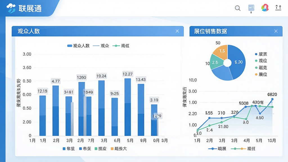Click the 6月 axis label on bar chart
Screen dimensions: 288x162
[117, 141]
